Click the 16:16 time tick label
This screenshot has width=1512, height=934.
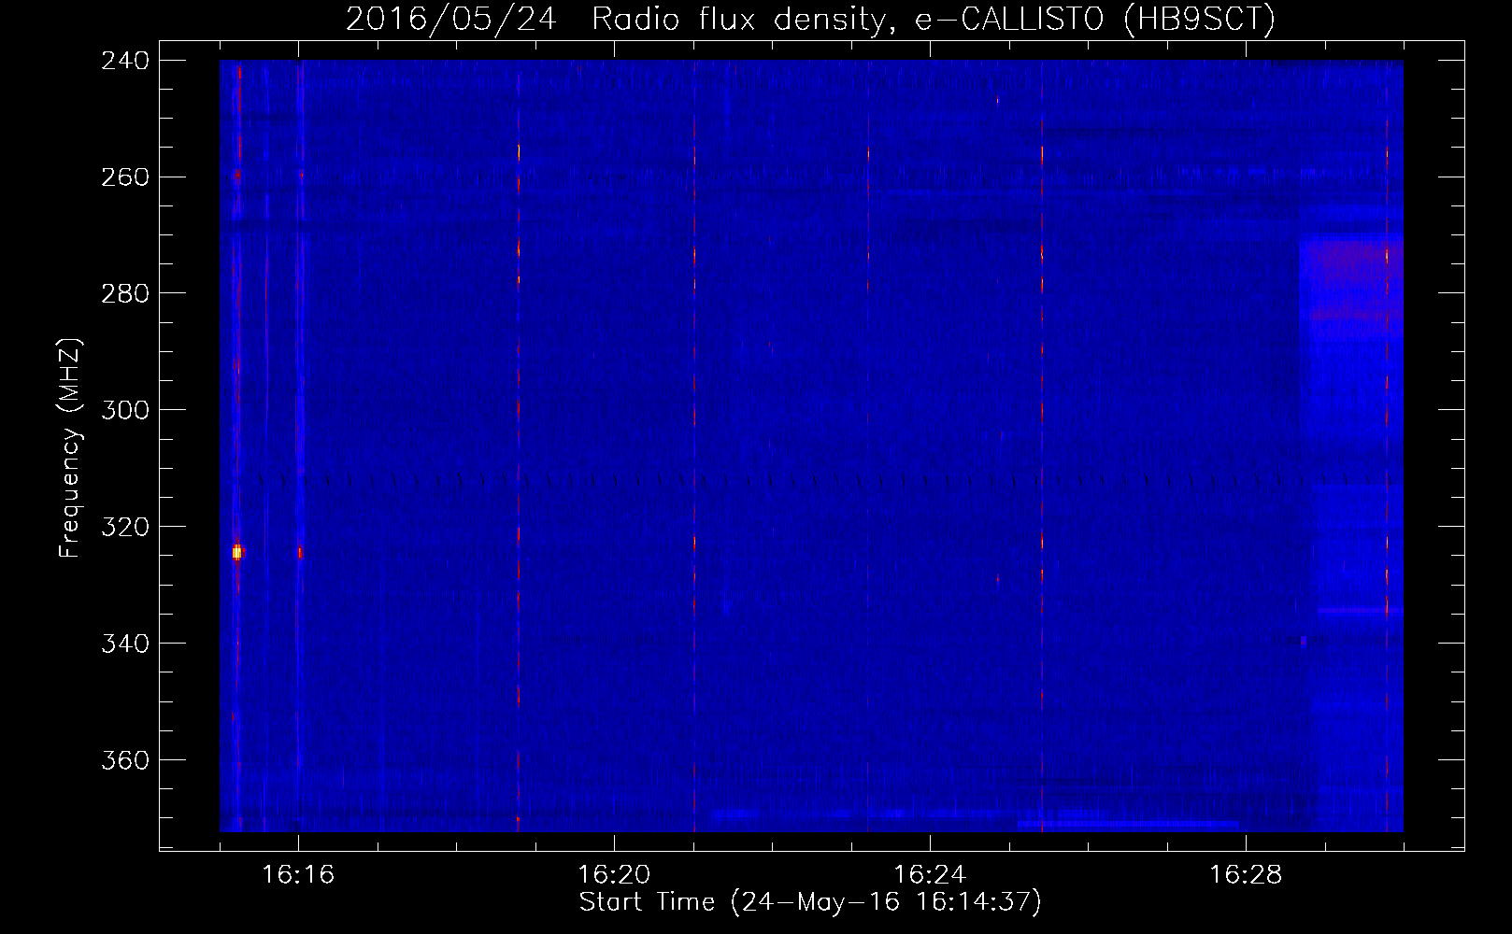pyautogui.click(x=298, y=875)
